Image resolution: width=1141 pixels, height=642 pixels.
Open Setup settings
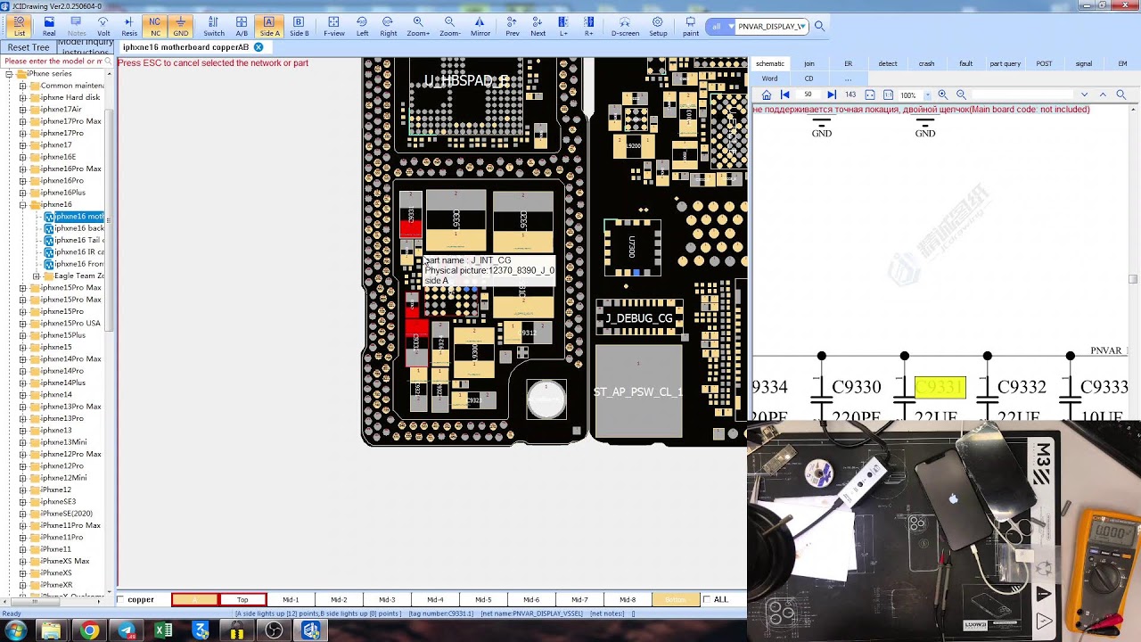658,26
